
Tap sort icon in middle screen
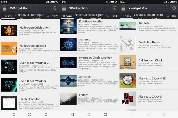(x=107, y=8)
